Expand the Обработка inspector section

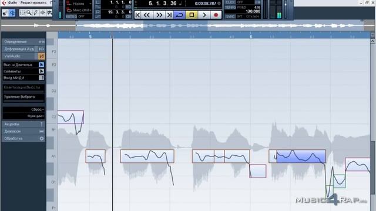point(23,138)
